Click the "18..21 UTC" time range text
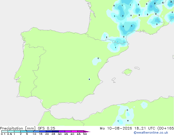 point(145,128)
